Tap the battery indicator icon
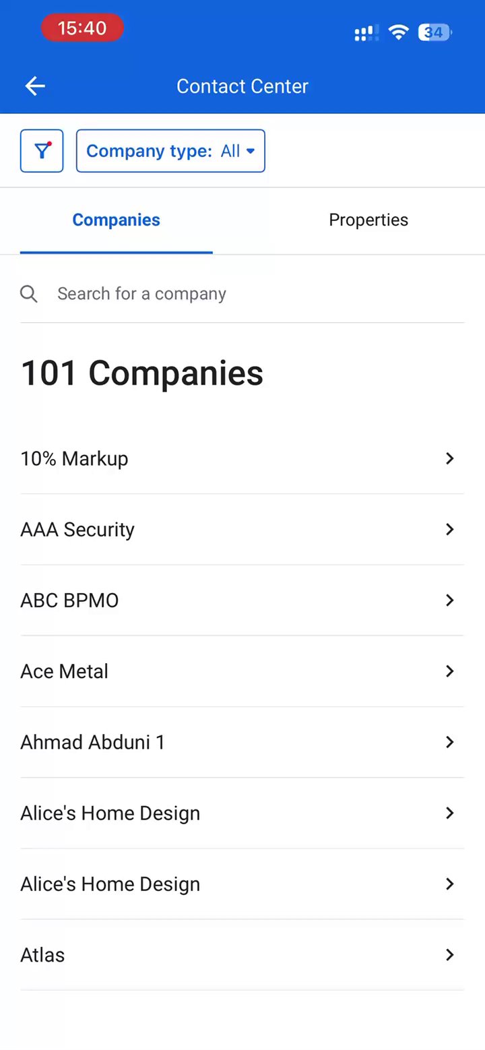Image resolution: width=485 pixels, height=1050 pixels. 435,32
